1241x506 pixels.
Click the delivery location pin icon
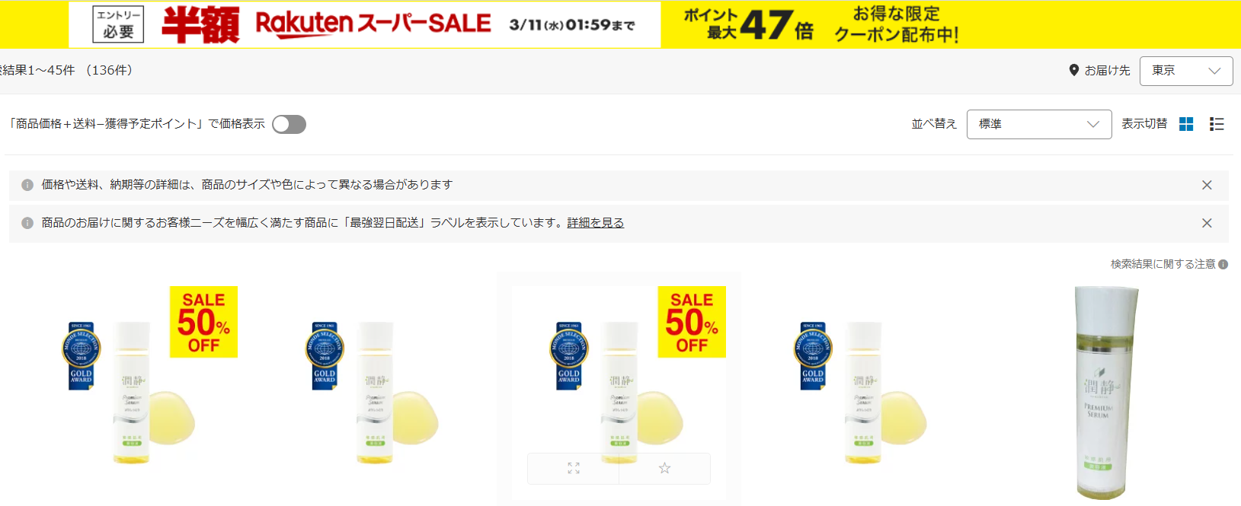1074,70
